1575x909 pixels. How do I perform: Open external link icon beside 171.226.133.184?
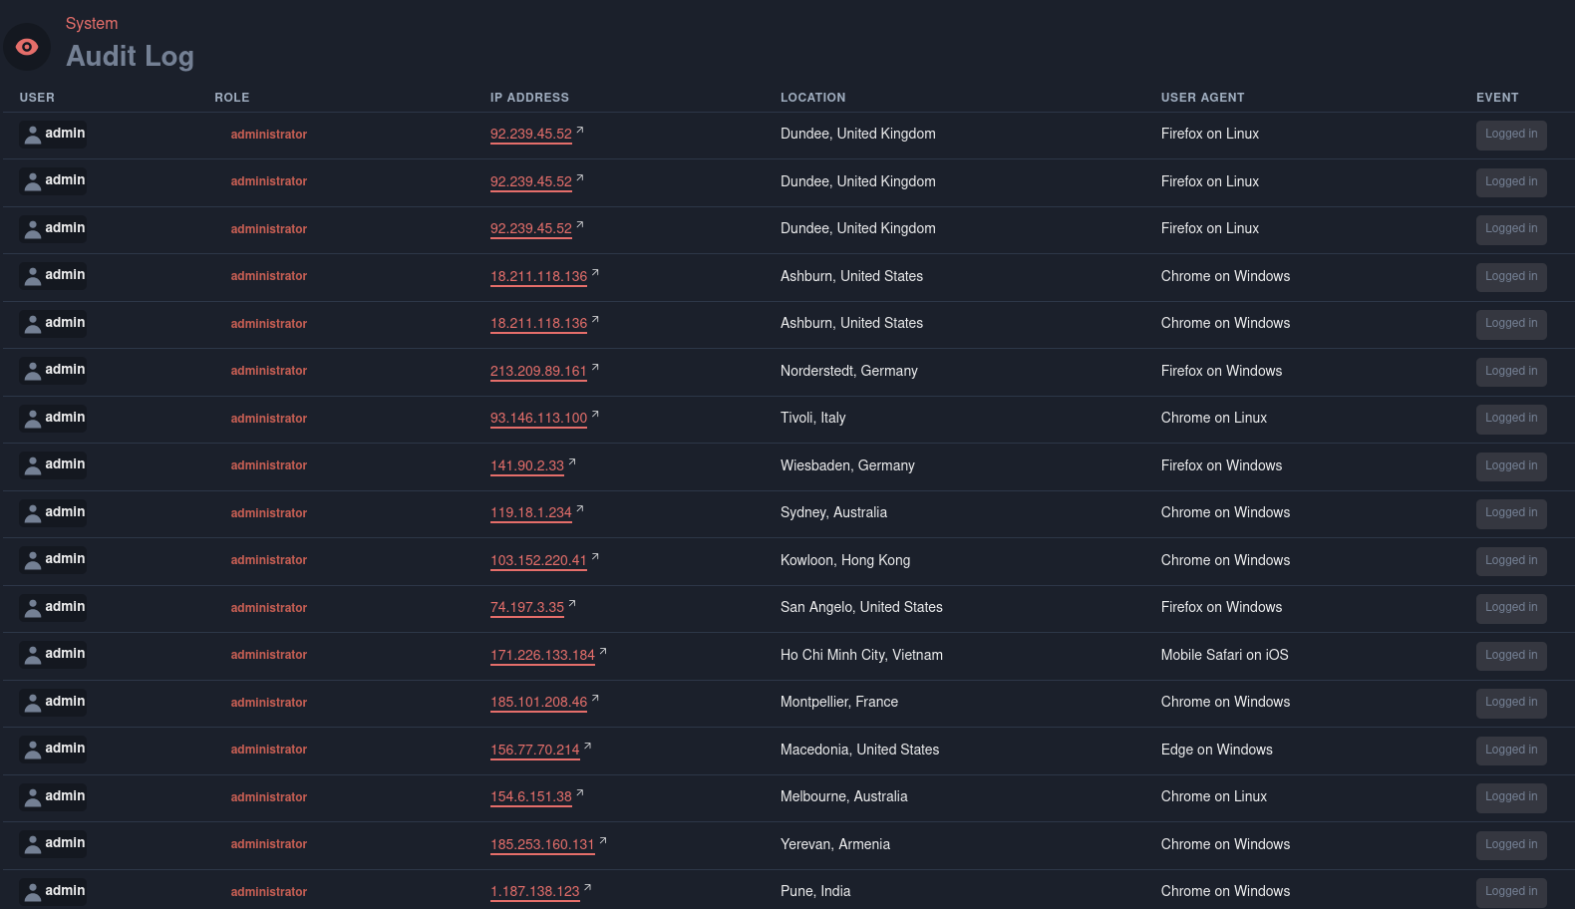603,652
